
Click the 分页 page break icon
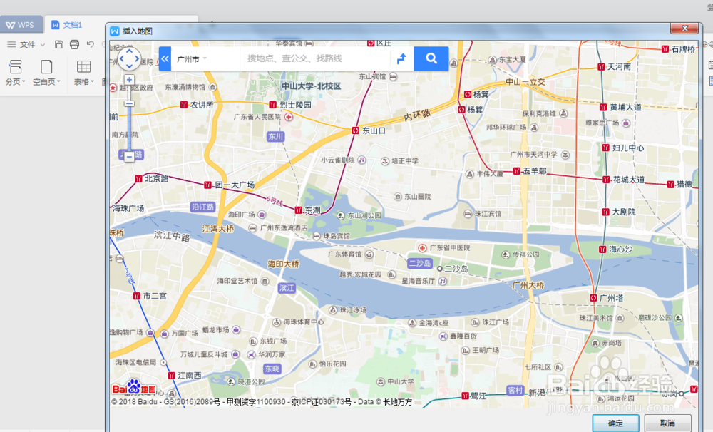[x=16, y=67]
